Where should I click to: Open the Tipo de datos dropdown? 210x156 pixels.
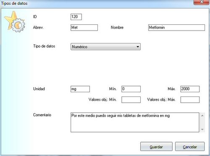coord(105,47)
